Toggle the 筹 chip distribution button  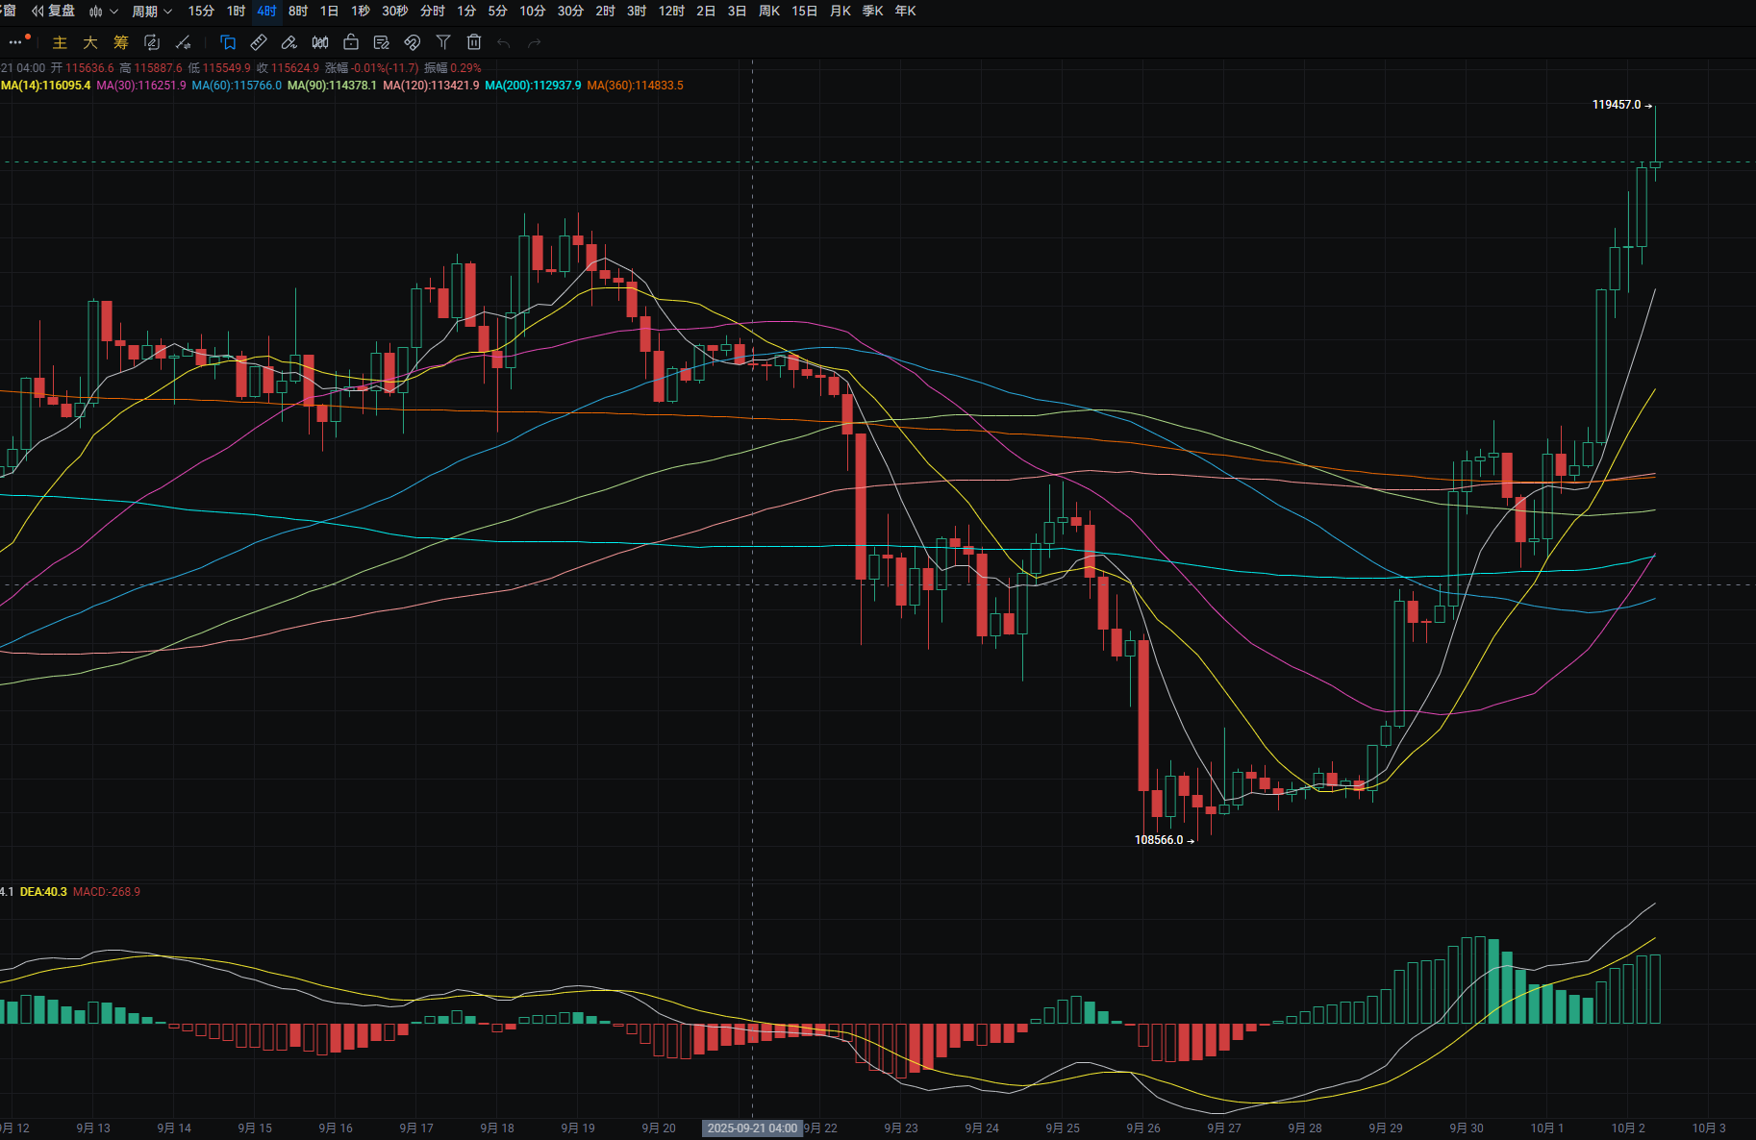click(121, 42)
